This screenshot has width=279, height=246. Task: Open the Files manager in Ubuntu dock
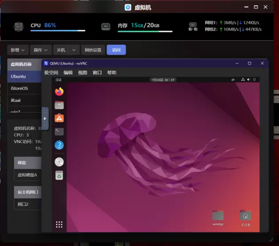pos(59,105)
